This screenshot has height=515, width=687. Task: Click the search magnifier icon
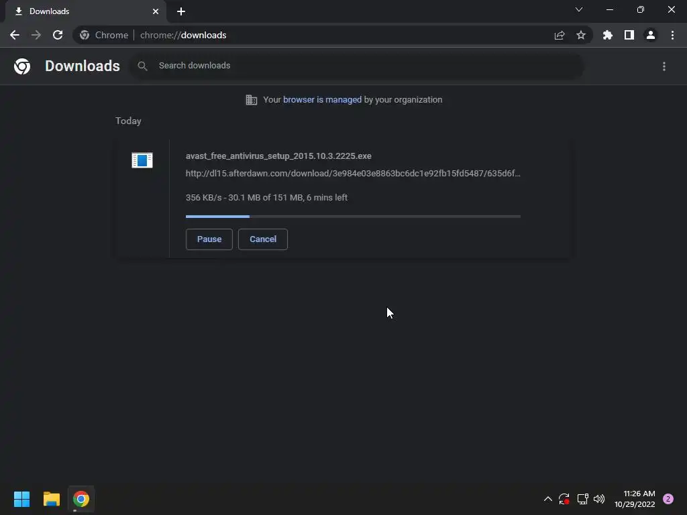tap(142, 66)
